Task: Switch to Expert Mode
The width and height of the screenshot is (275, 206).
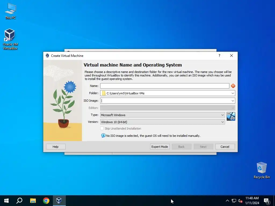Action: pos(160,147)
